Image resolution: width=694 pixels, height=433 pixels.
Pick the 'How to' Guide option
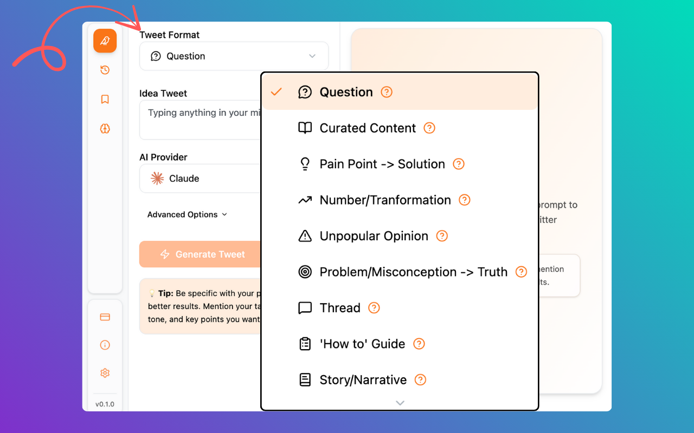[362, 344]
